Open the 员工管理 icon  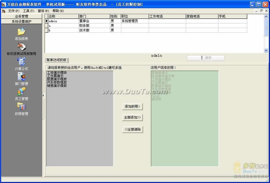point(22,91)
